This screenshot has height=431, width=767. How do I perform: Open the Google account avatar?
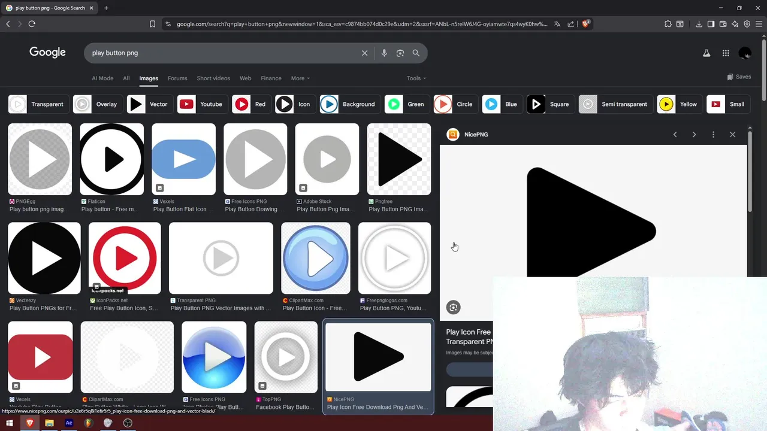pyautogui.click(x=745, y=53)
